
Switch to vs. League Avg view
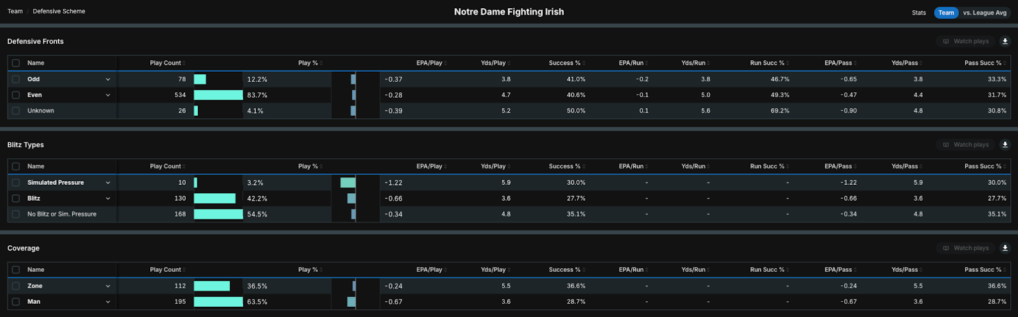[x=984, y=13]
